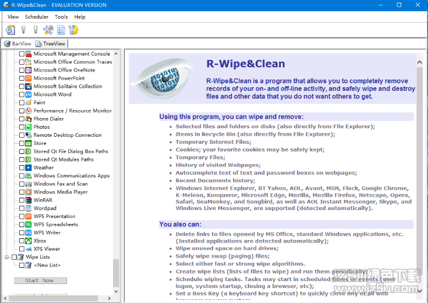This screenshot has height=303, width=428.
Task: Click the Microsoft PowerPoint icon
Action: pyautogui.click(x=28, y=79)
